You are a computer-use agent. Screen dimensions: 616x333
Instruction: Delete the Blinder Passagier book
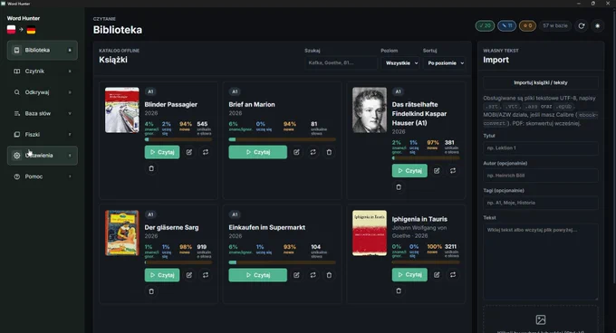click(151, 168)
